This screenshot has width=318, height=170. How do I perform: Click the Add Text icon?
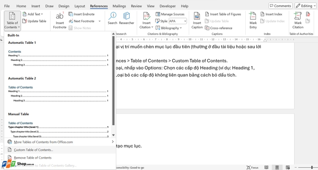pyautogui.click(x=25, y=14)
